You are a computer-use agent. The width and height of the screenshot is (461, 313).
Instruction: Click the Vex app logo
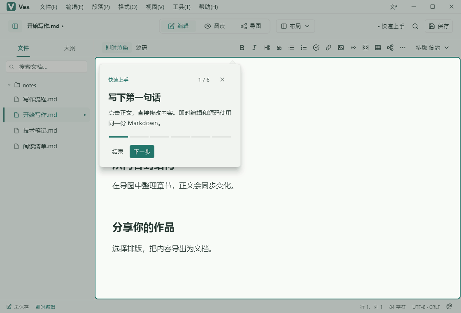pos(11,7)
